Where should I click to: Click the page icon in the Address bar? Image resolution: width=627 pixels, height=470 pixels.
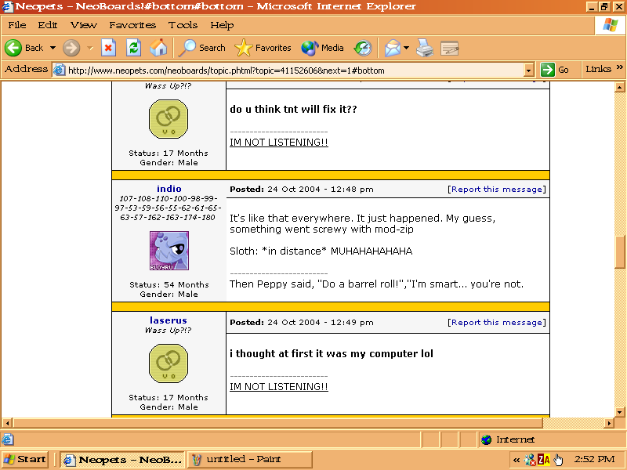[60, 70]
